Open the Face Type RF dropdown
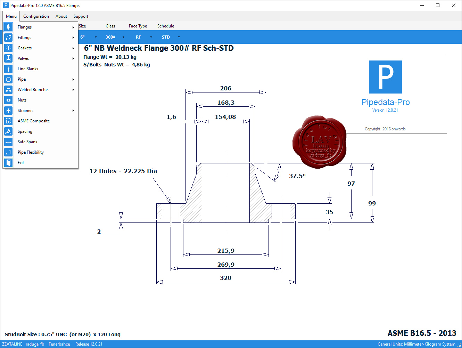 151,37
